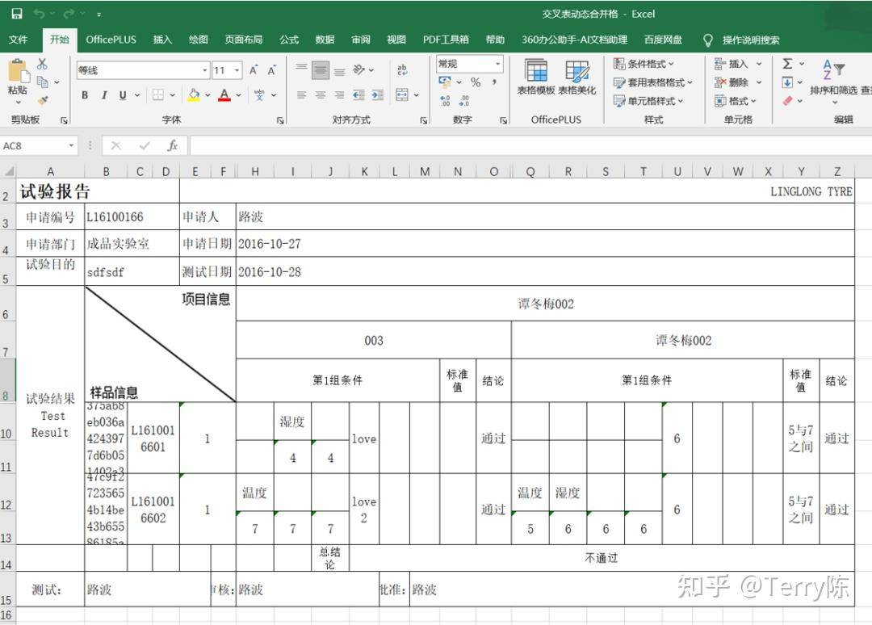Open the OfficePLUS tab
872x625 pixels.
click(111, 40)
